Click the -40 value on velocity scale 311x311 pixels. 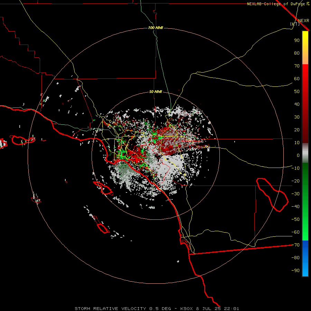click(x=295, y=207)
